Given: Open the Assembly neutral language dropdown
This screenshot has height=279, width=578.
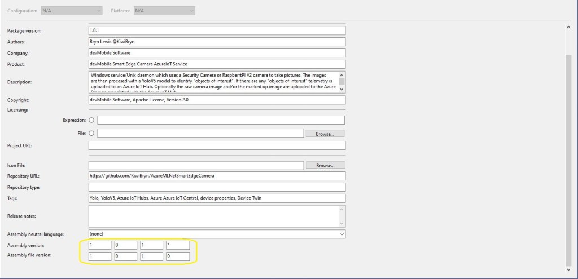Looking at the screenshot, I should pyautogui.click(x=217, y=233).
